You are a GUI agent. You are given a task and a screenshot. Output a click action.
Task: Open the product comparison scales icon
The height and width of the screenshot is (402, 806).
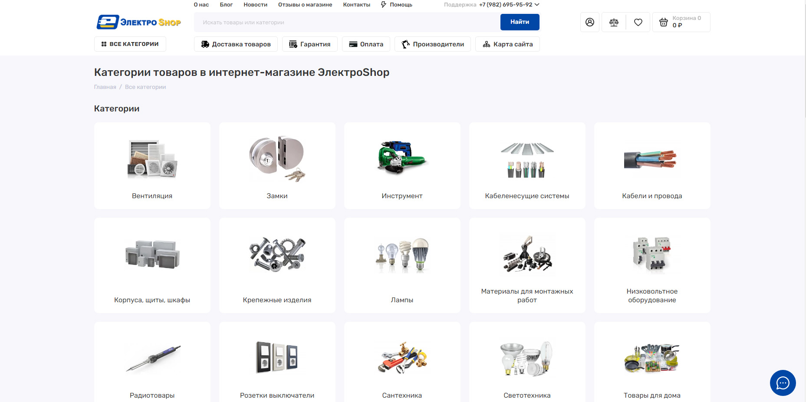click(x=614, y=22)
